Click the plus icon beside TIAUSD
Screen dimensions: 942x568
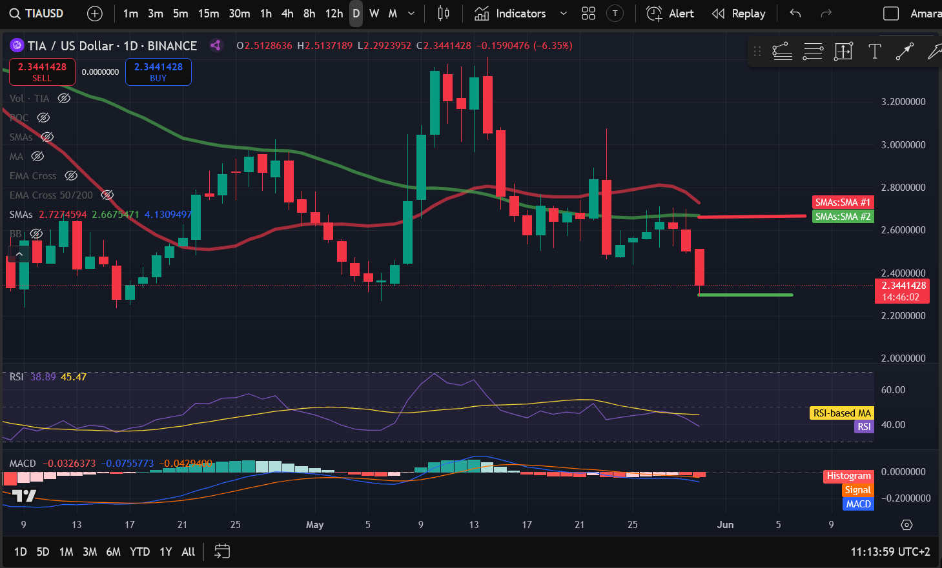tap(95, 14)
